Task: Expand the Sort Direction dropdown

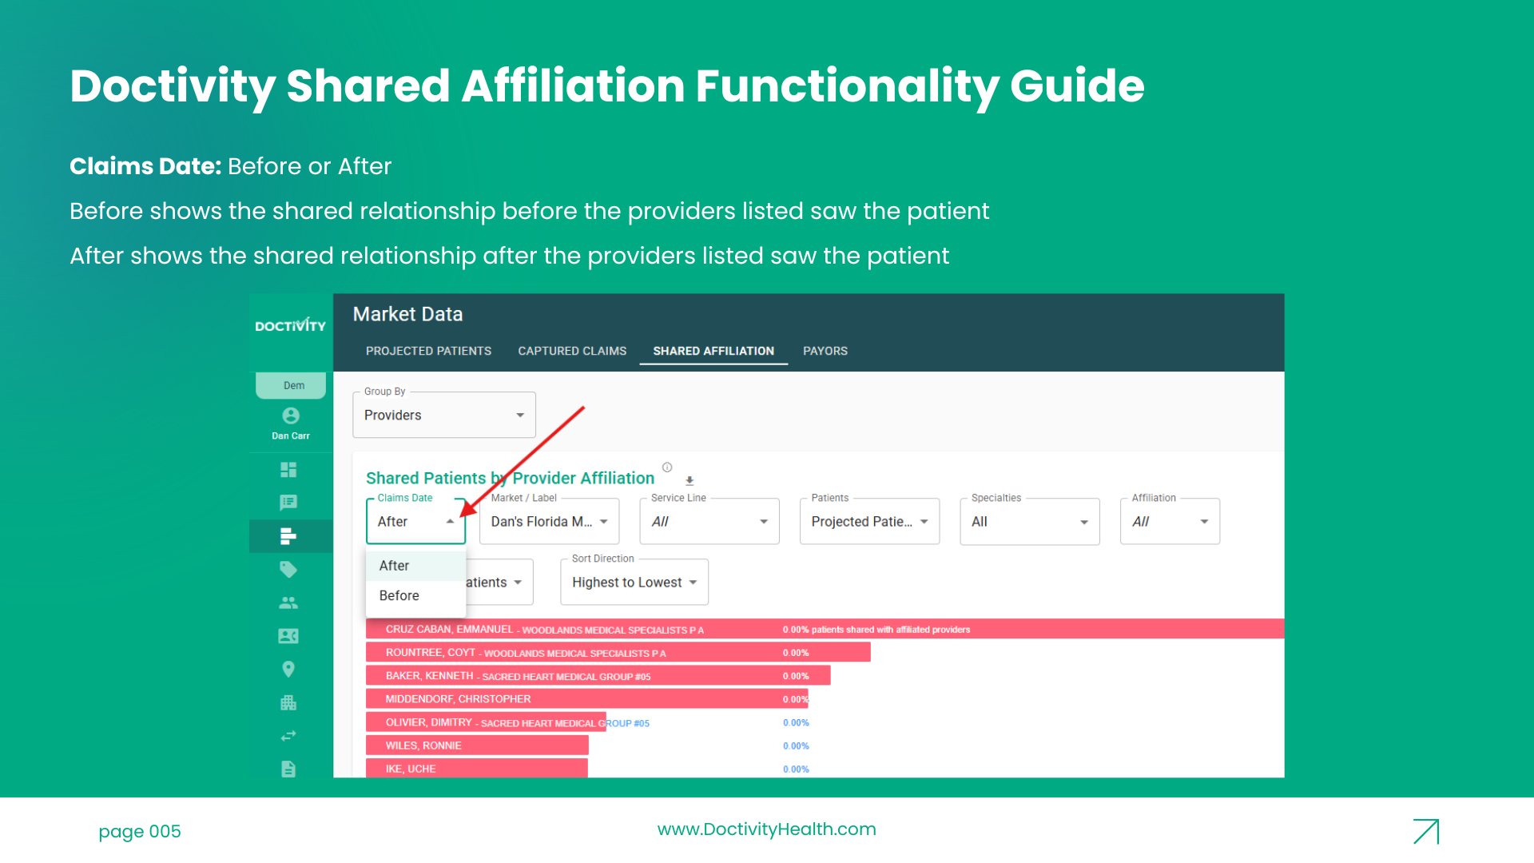Action: (x=634, y=582)
